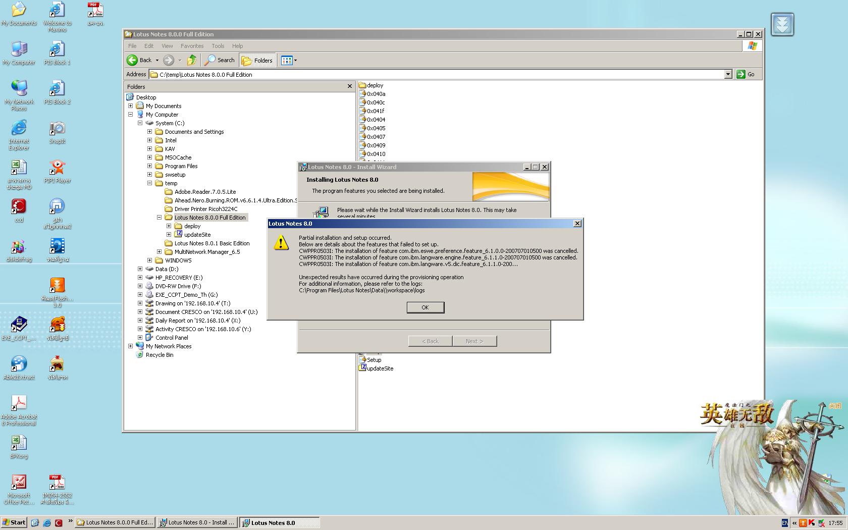848x530 pixels.
Task: Click the down-arrow gadget at top-right desktop
Action: (x=782, y=24)
